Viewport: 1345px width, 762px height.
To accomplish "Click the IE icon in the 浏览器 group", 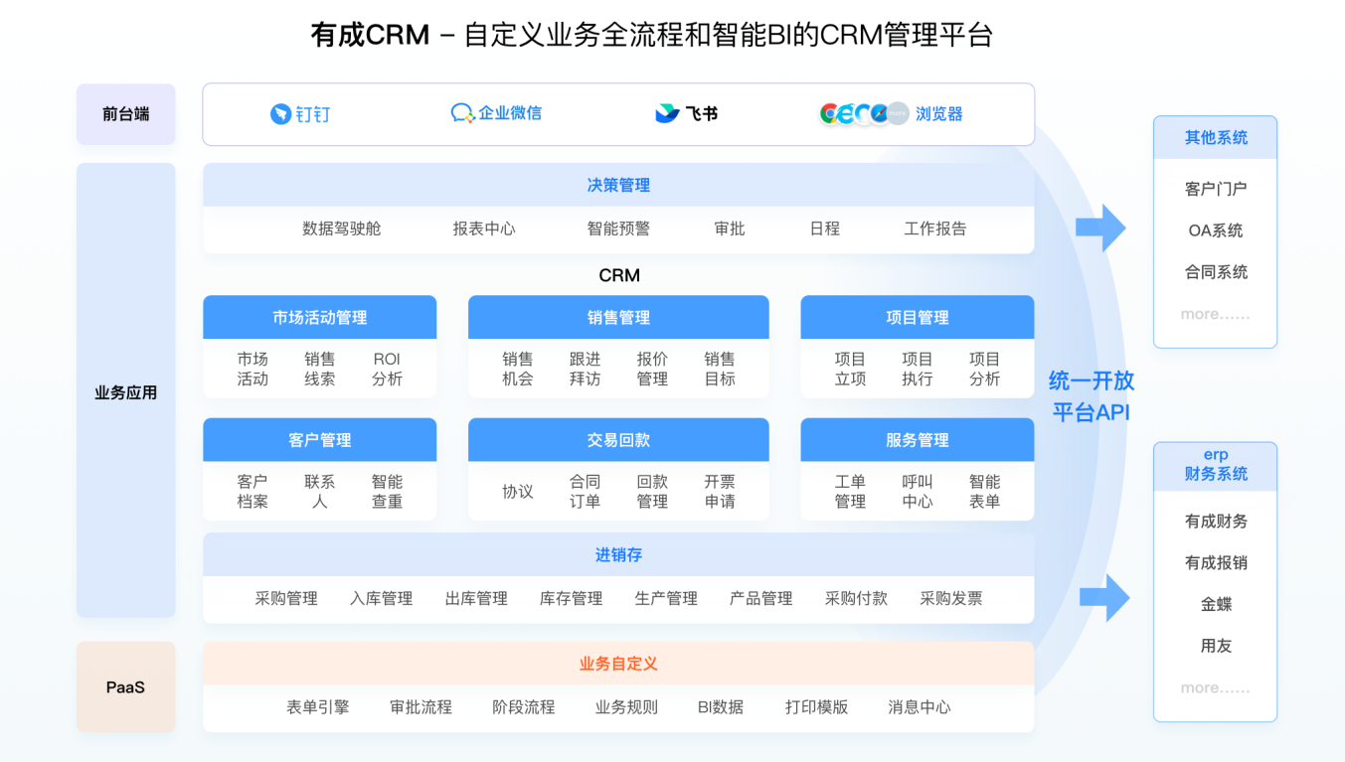I will coord(845,112).
